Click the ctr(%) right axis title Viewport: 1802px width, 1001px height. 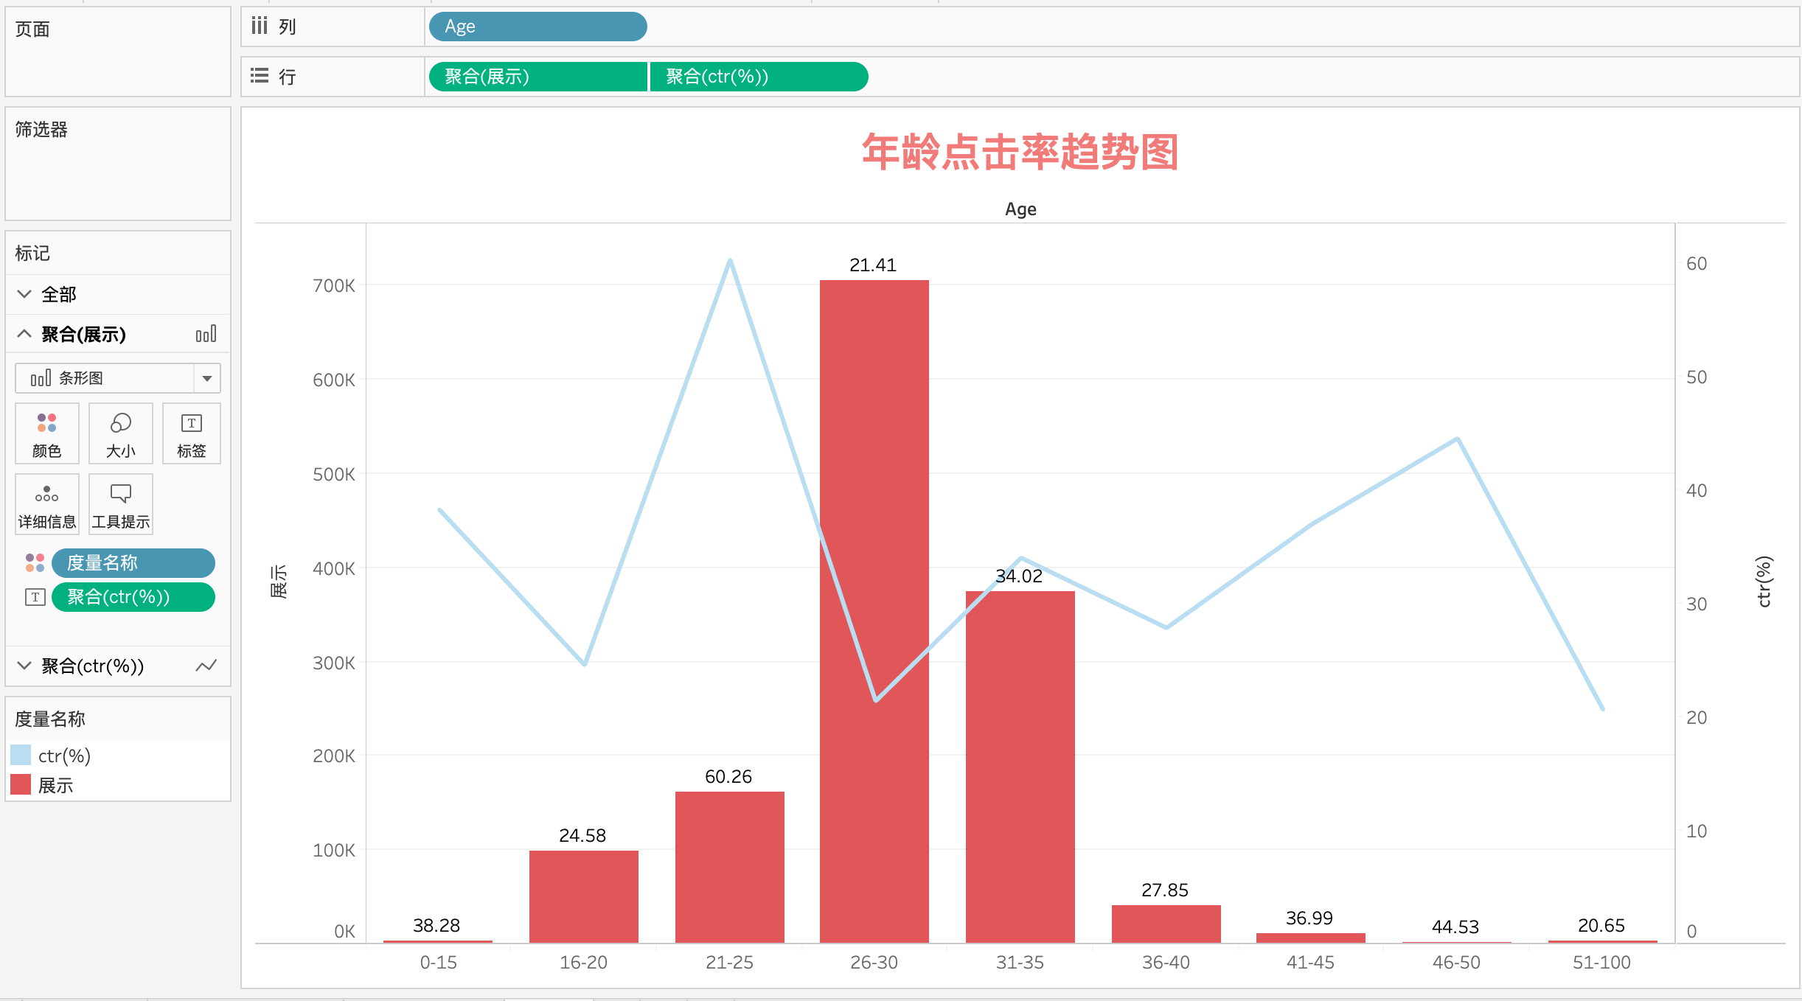1763,581
